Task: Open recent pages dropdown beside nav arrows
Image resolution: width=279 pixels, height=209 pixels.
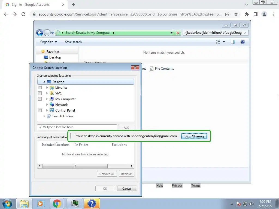Action: pyautogui.click(x=53, y=33)
